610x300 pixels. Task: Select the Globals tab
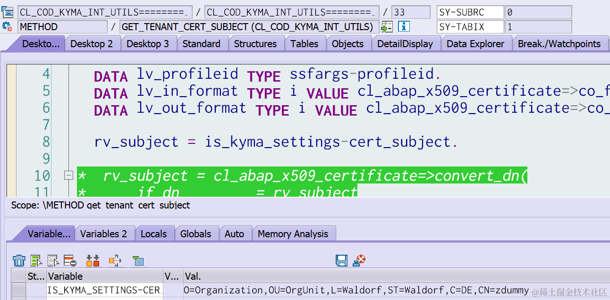(196, 234)
